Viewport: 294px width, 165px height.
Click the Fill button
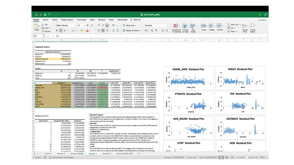pyautogui.click(x=231, y=28)
